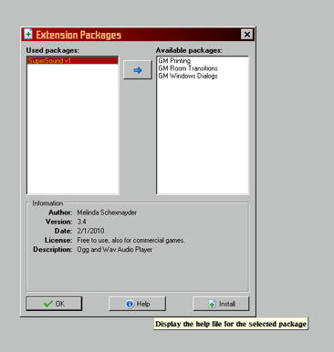Viewport: 334px width, 352px height.
Task: Confirm with the OK button
Action: (x=54, y=304)
